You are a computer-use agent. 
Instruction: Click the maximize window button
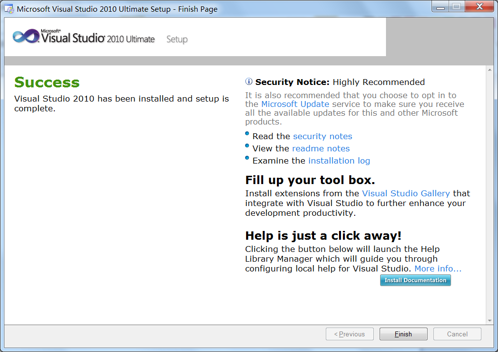point(457,7)
